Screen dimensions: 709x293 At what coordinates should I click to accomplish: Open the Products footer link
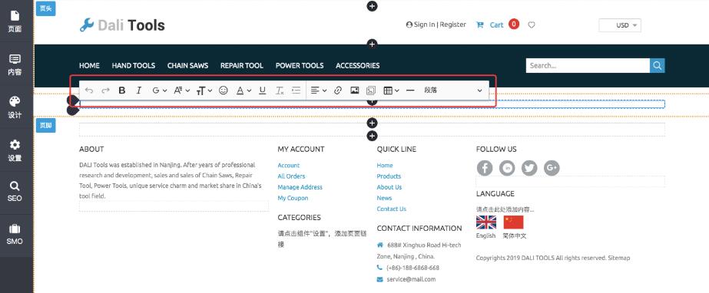pyautogui.click(x=389, y=176)
